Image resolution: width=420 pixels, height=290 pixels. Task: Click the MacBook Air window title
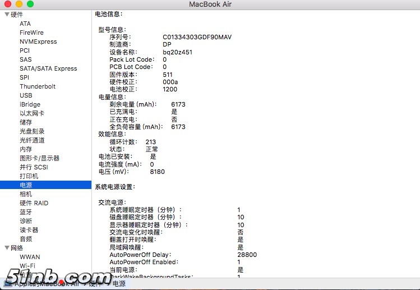click(x=210, y=4)
